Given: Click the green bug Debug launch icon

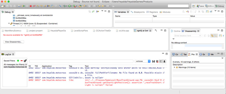Looking at the screenshot, I should coord(65,6).
